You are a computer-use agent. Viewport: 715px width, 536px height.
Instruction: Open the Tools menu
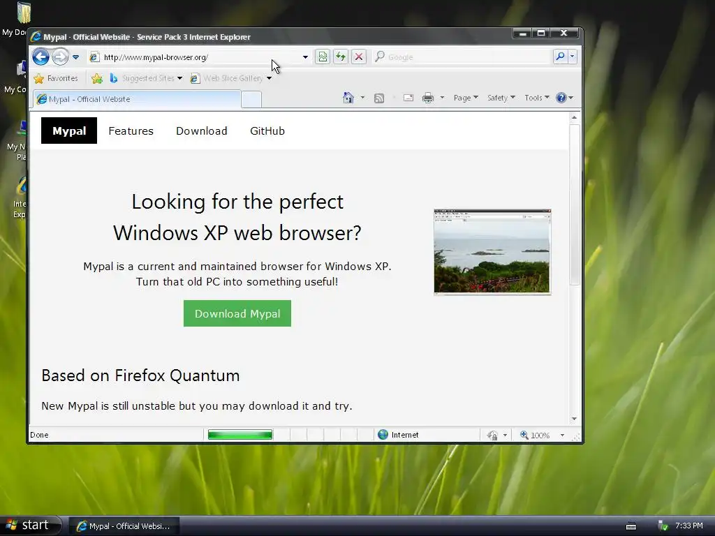(x=537, y=98)
